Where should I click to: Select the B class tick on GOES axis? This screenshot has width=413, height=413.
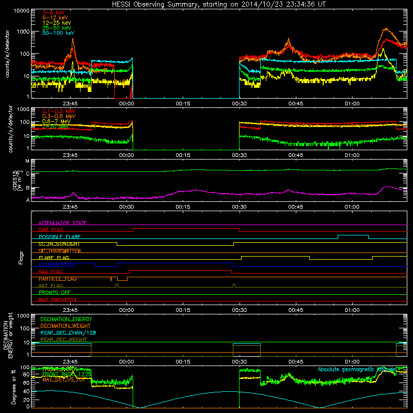point(28,188)
